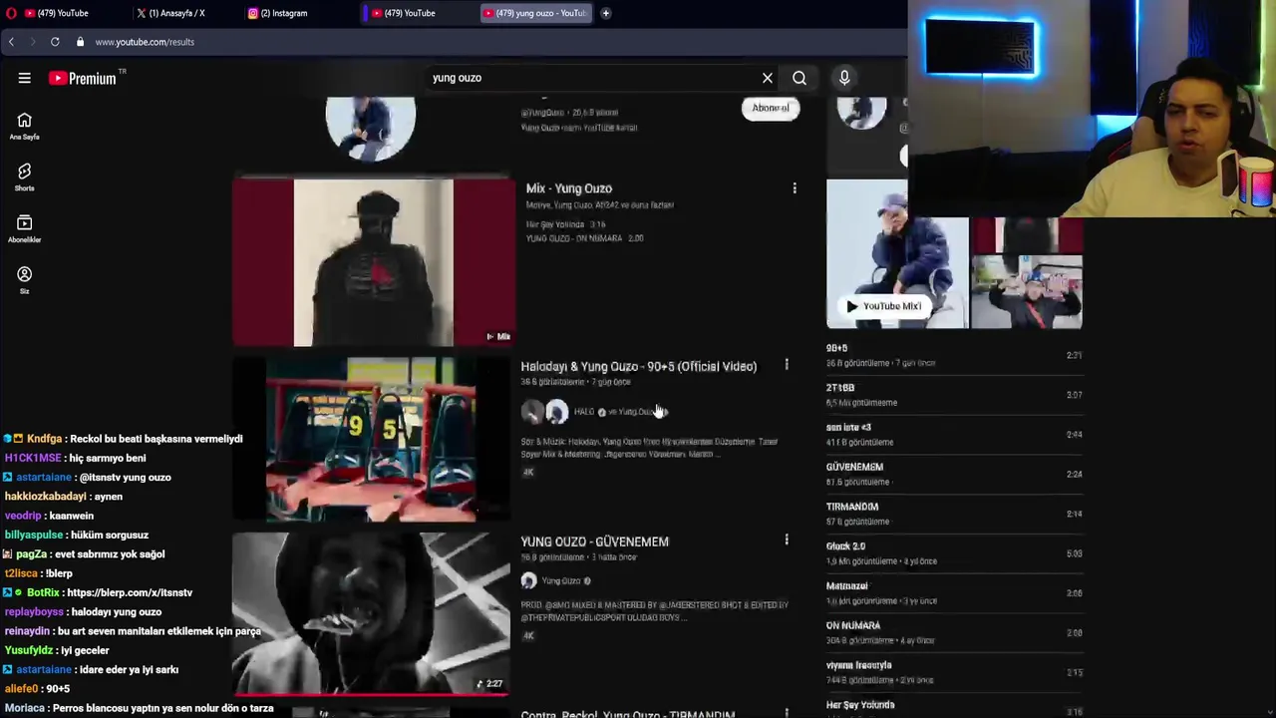The width and height of the screenshot is (1276, 718).
Task: Open the Siz profile section
Action: click(24, 280)
